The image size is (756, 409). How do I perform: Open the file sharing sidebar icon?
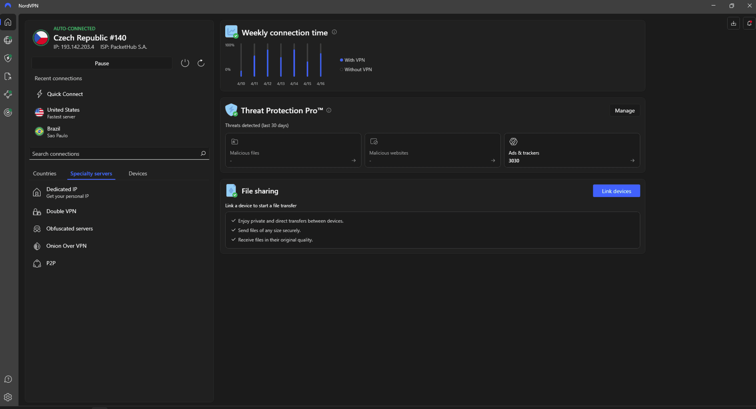[x=8, y=77]
